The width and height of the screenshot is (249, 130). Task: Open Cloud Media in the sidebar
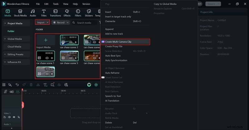[x=15, y=47]
